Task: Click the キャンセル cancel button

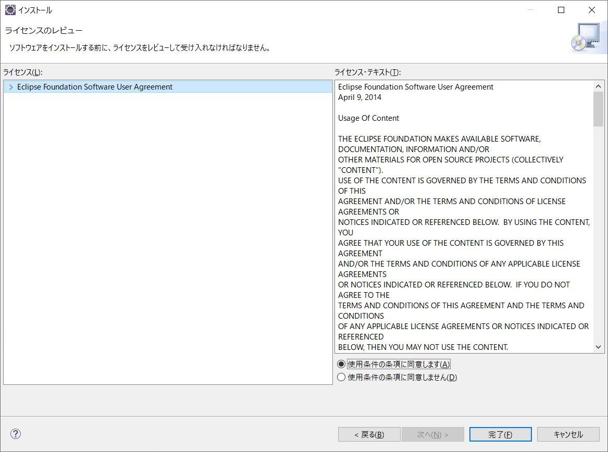Action: pos(568,435)
